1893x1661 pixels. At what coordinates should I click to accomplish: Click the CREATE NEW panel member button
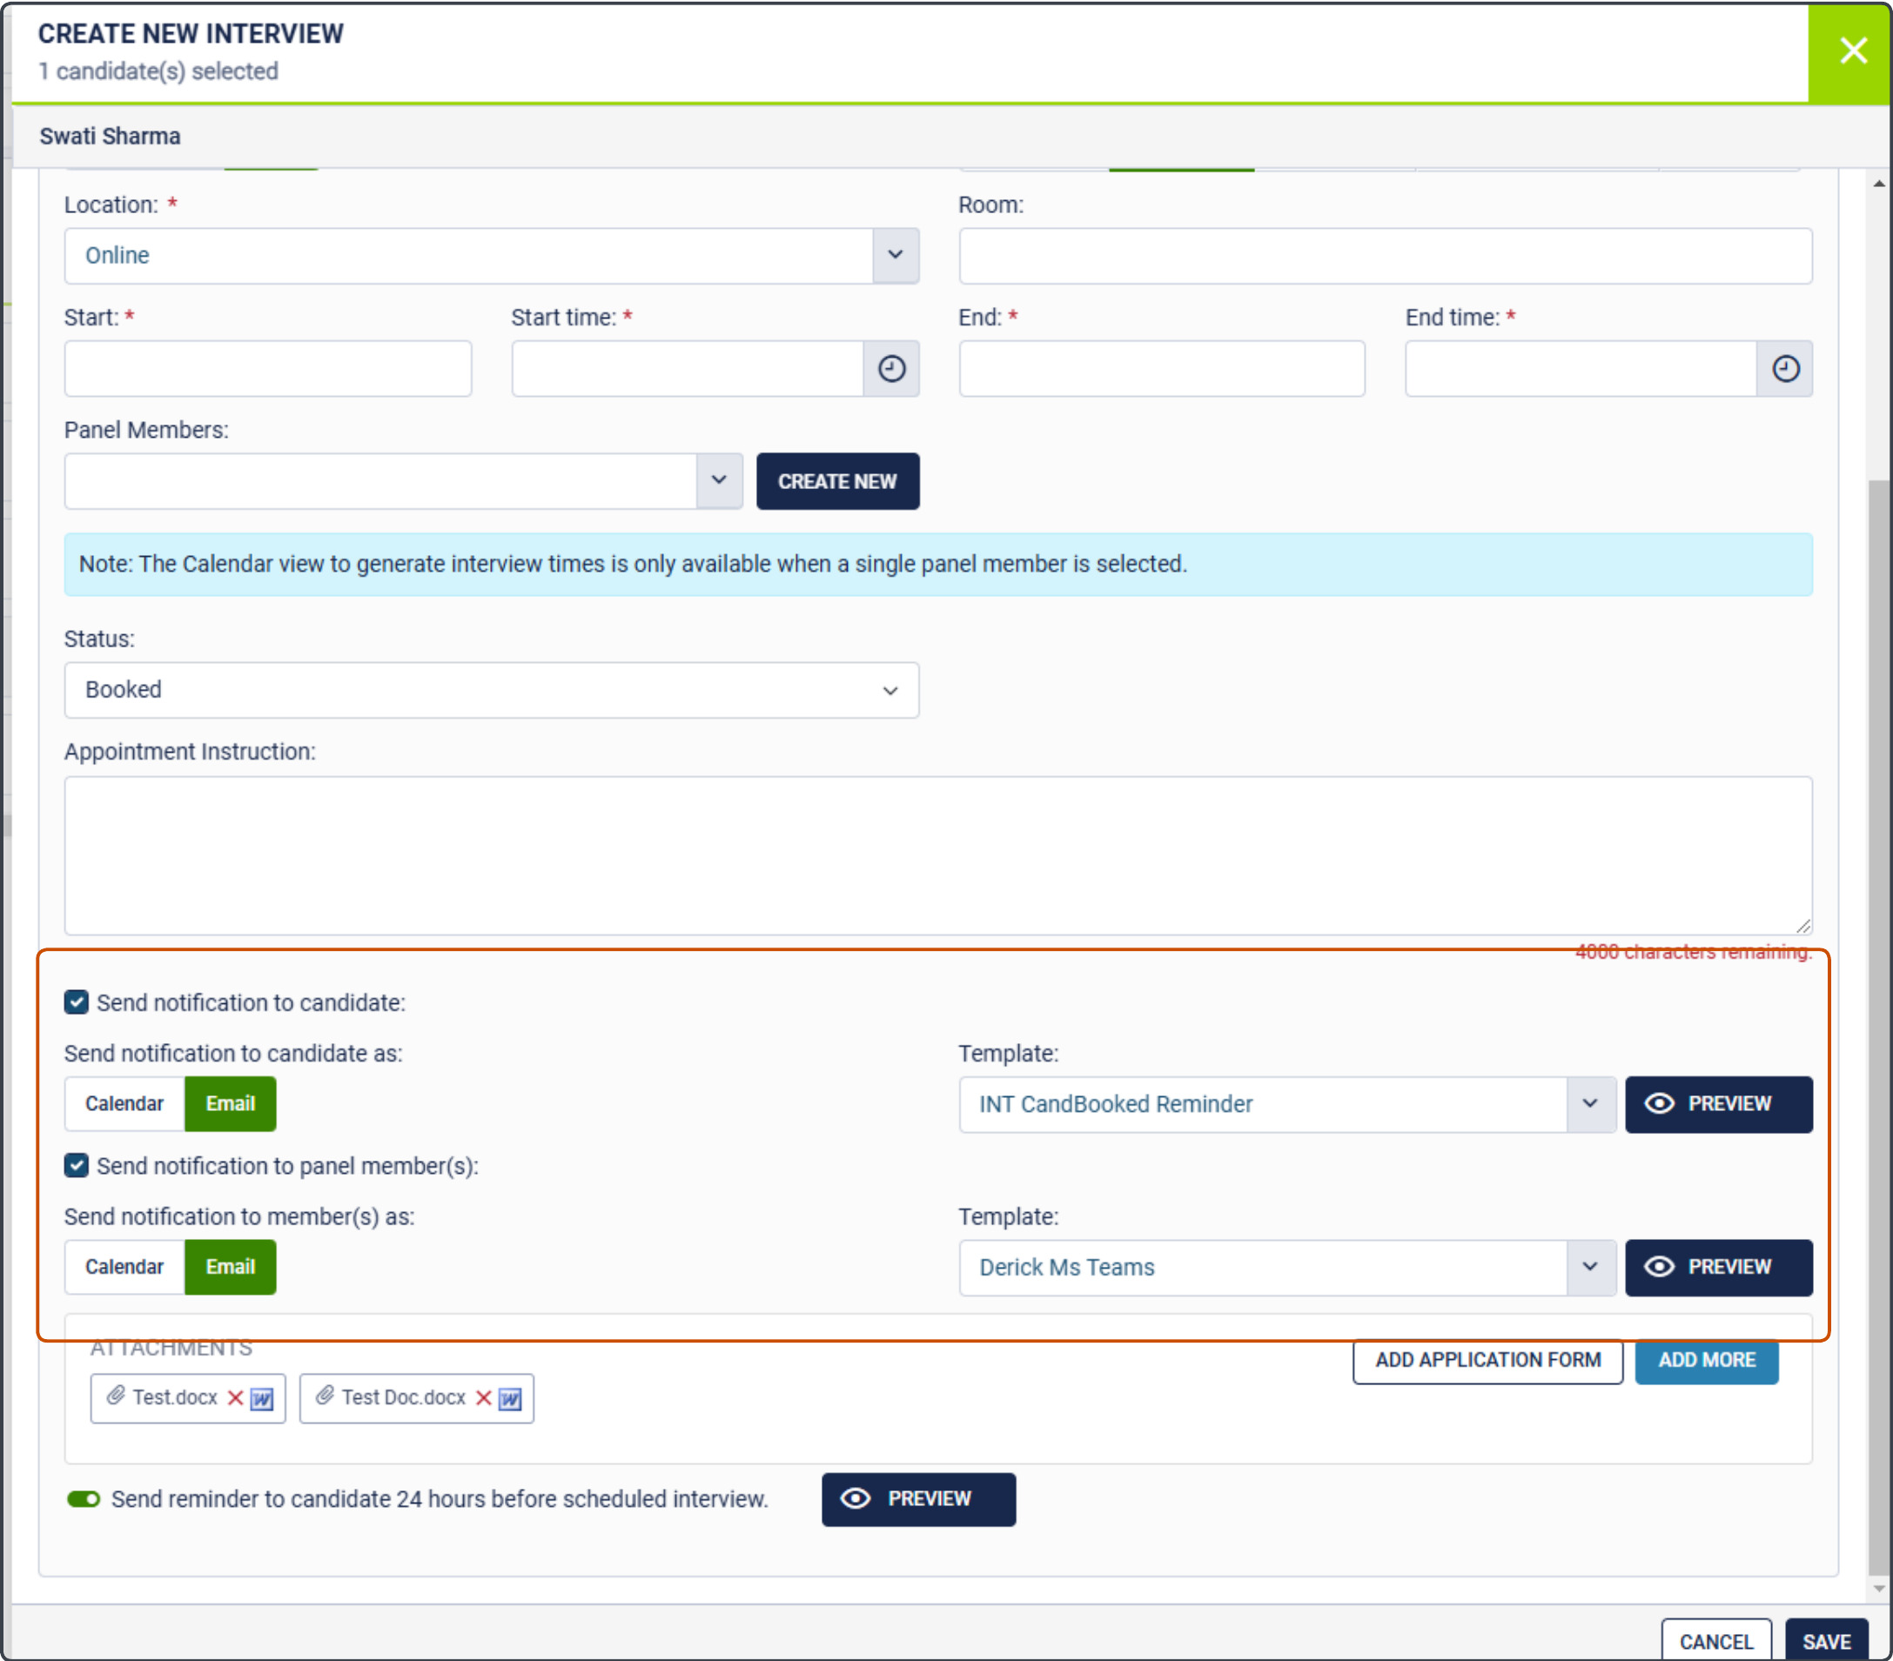(x=836, y=480)
